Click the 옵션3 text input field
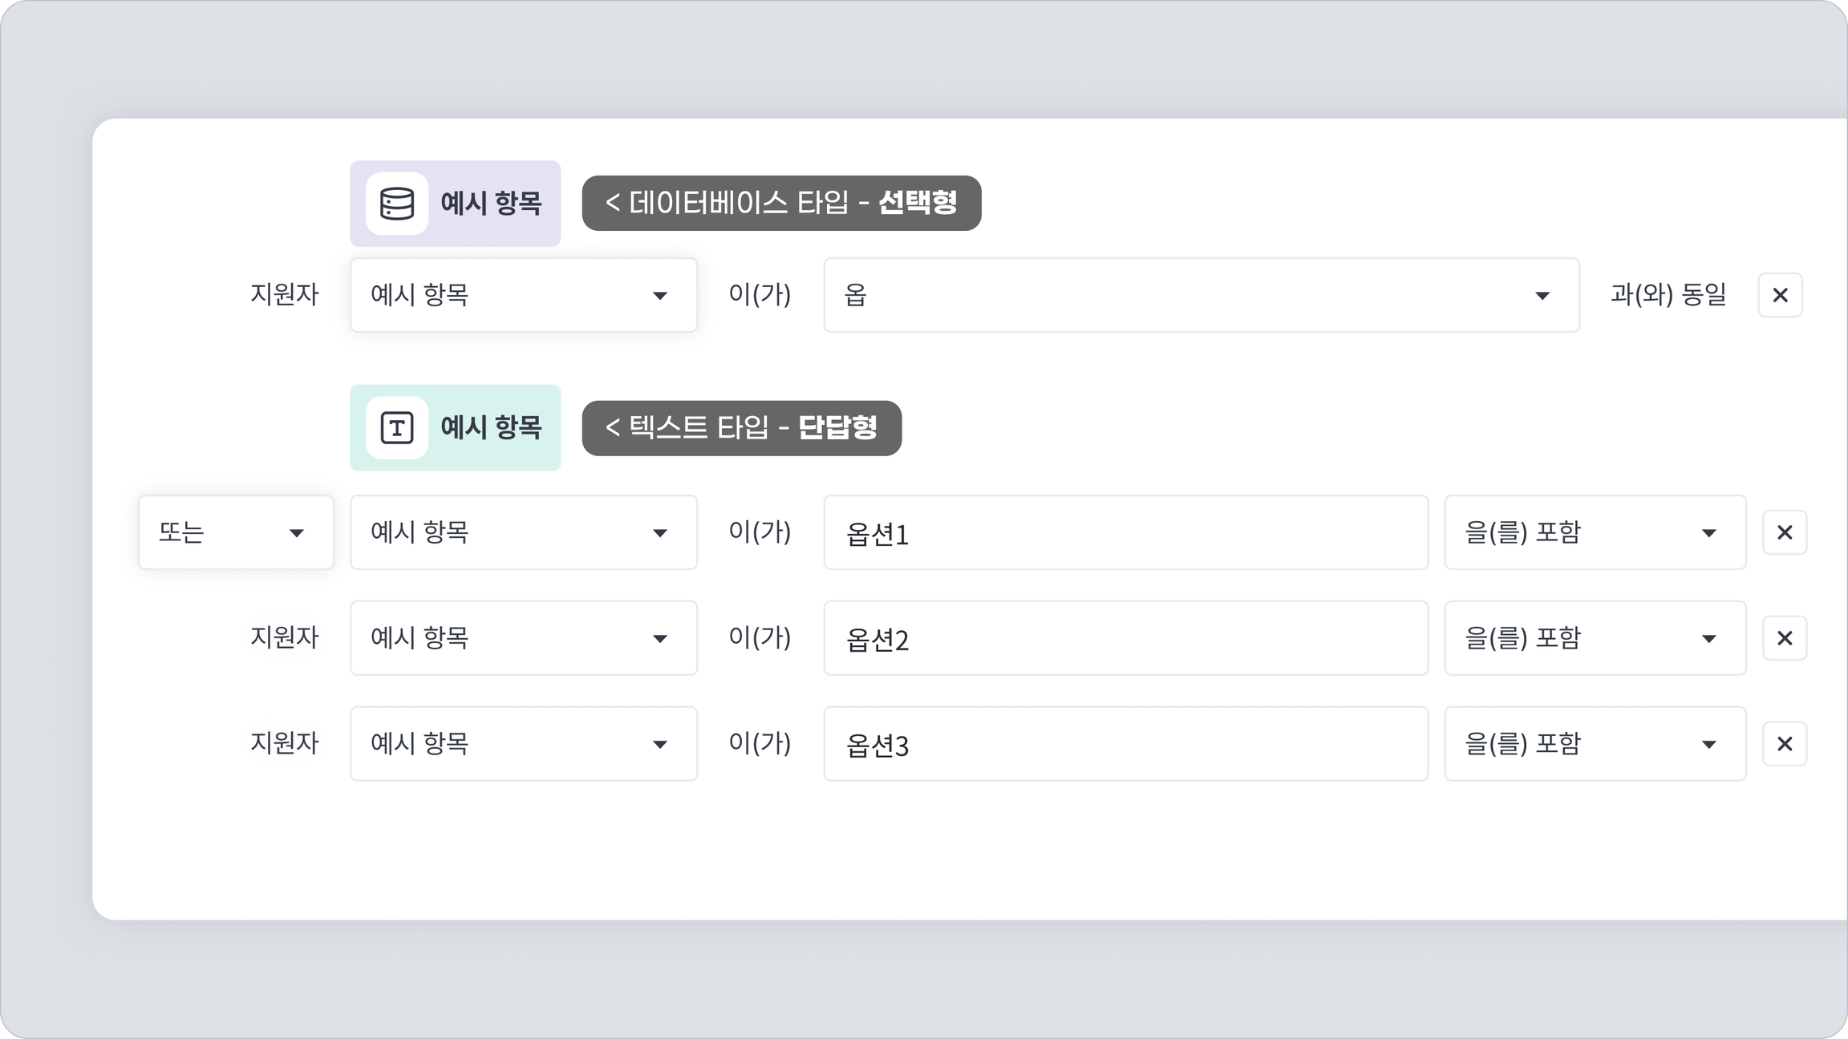The width and height of the screenshot is (1848, 1039). point(1125,744)
